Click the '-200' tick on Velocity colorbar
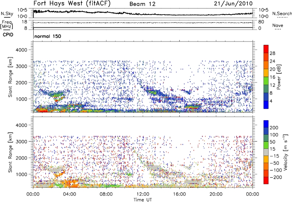The height and width of the screenshot is (202, 292). [276, 177]
